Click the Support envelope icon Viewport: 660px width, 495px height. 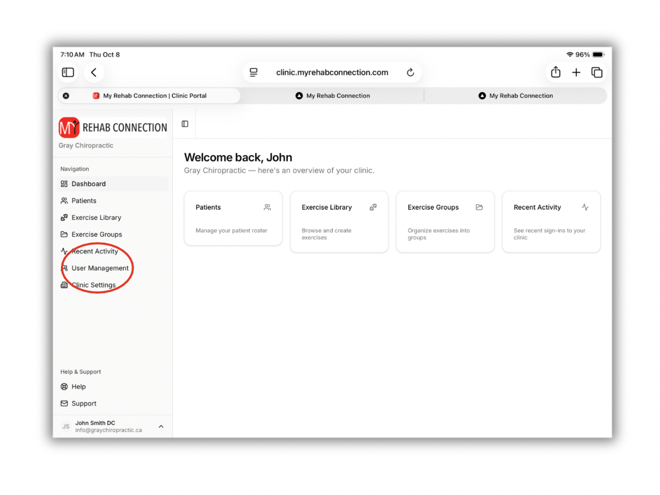point(64,404)
